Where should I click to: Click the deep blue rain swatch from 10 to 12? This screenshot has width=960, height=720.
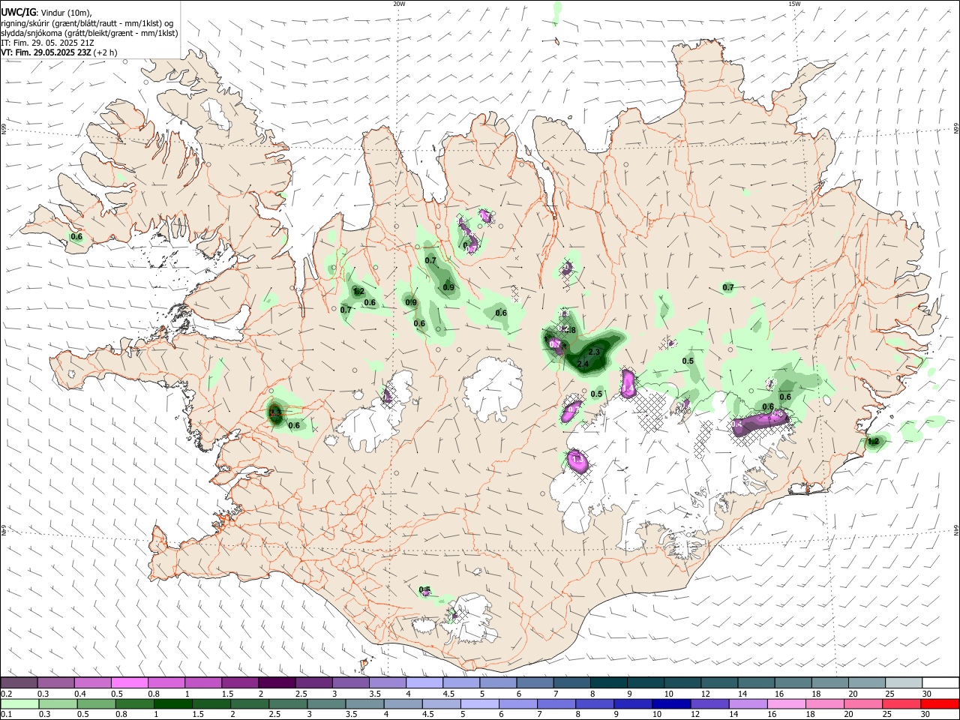670,703
